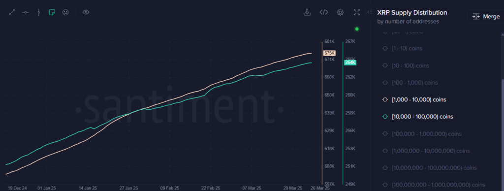Click the 264K value label
The width and height of the screenshot is (504, 191).
click(x=350, y=63)
